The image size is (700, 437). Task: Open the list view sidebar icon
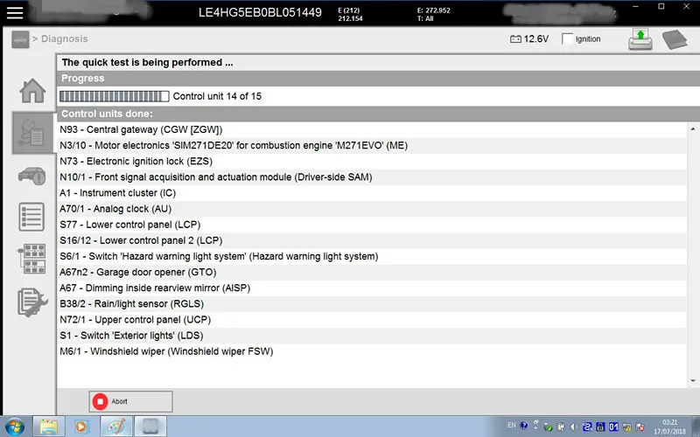coord(31,217)
